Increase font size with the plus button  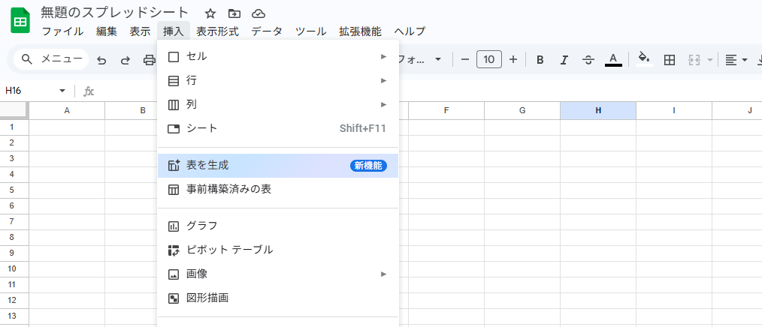(x=513, y=60)
